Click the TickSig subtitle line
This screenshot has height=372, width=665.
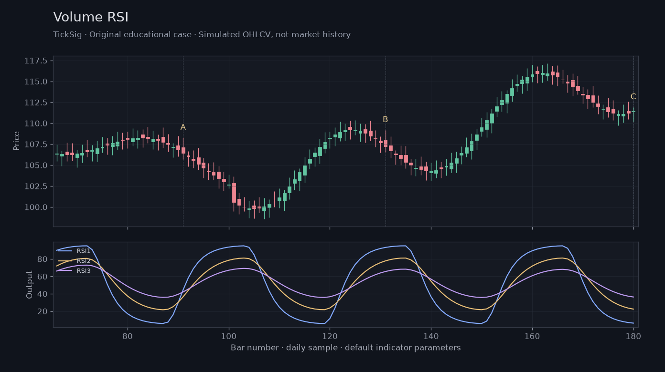202,35
